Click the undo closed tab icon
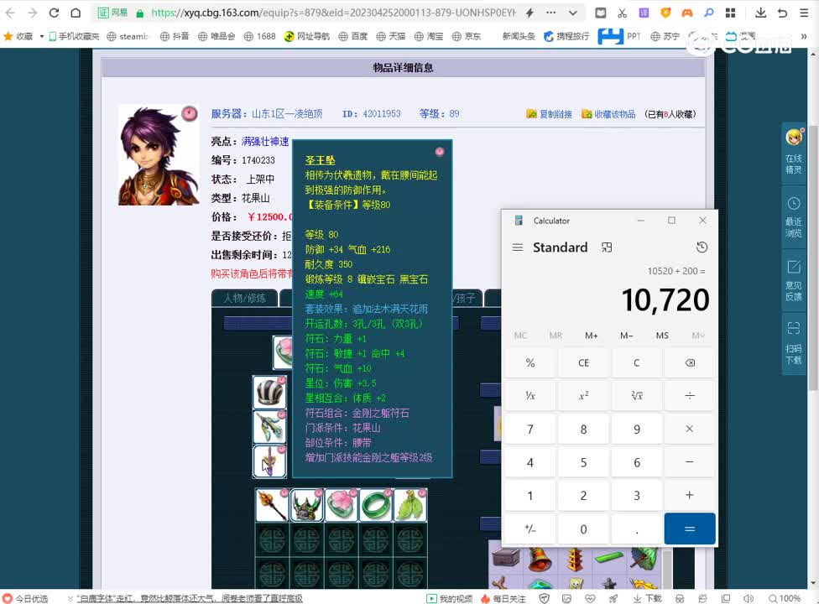 pos(782,13)
